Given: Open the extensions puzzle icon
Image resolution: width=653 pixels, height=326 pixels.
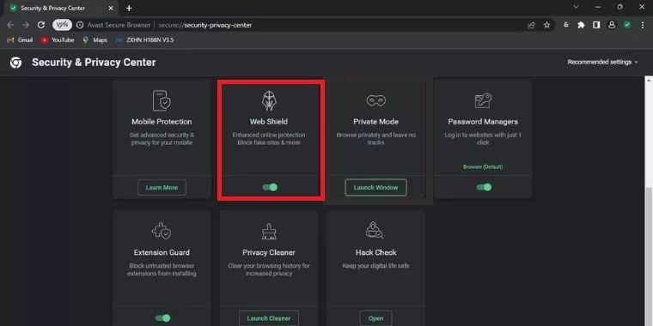Looking at the screenshot, I should [581, 25].
